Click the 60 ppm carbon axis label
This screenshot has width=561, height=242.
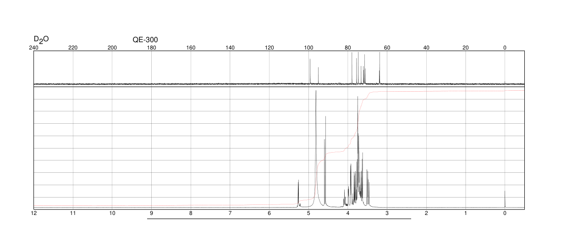(x=387, y=48)
